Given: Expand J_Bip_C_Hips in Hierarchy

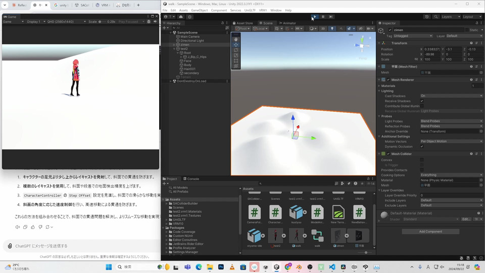Looking at the screenshot, I should coord(181,57).
